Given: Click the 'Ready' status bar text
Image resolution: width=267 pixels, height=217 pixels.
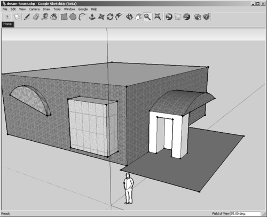Looking at the screenshot, I should tap(6, 214).
